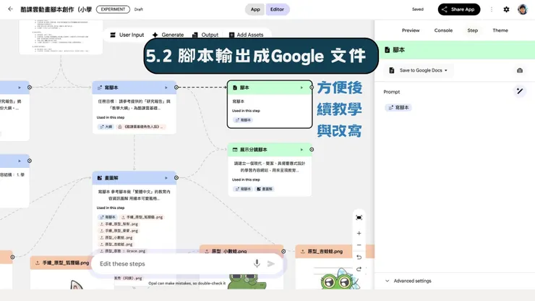
Task: Run the 展示分鏡腳本 node play arrow
Action: [x=301, y=150]
